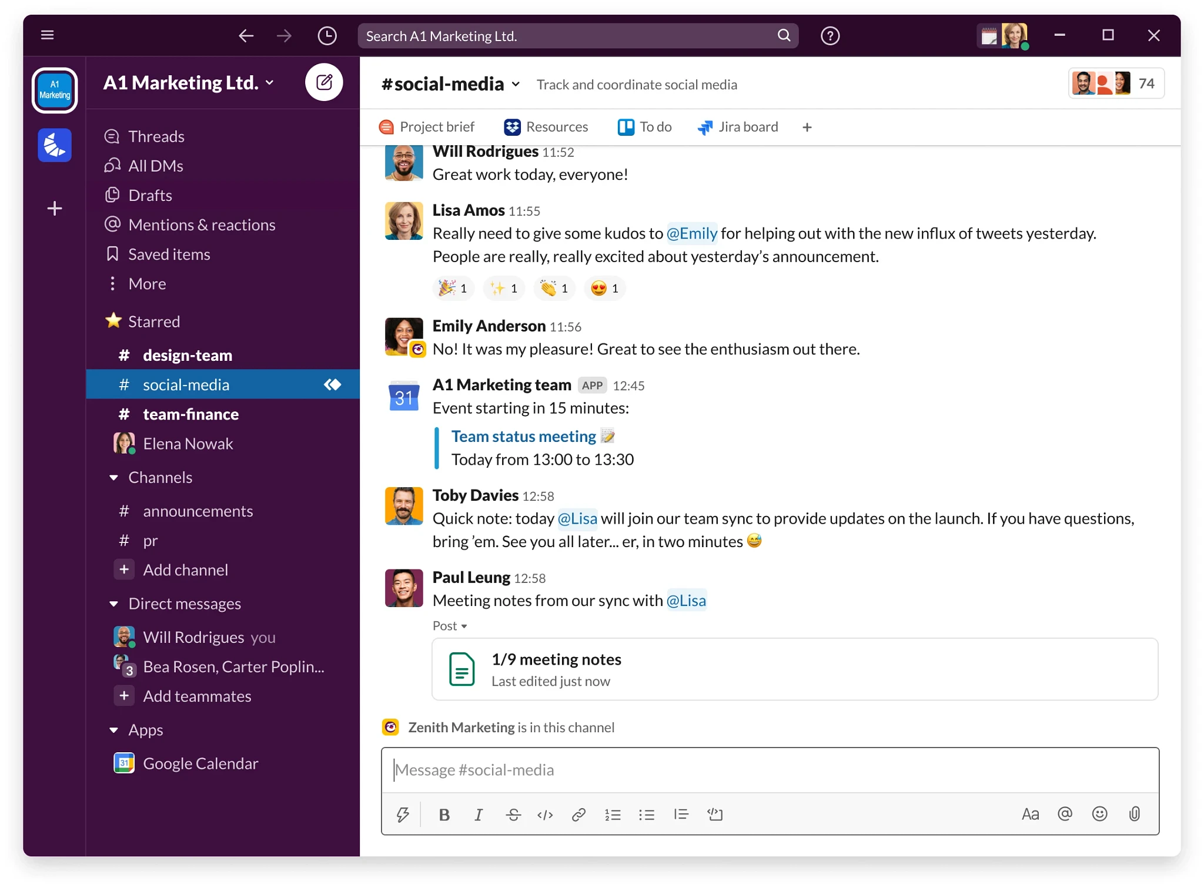Attach a file with the paperclip icon

1134,814
